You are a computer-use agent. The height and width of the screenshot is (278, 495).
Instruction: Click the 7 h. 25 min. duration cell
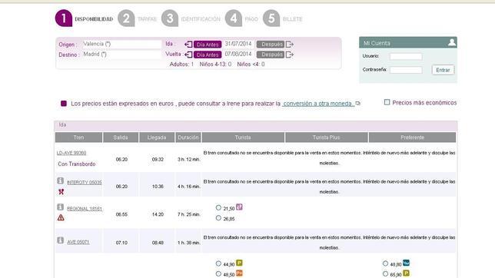click(189, 214)
